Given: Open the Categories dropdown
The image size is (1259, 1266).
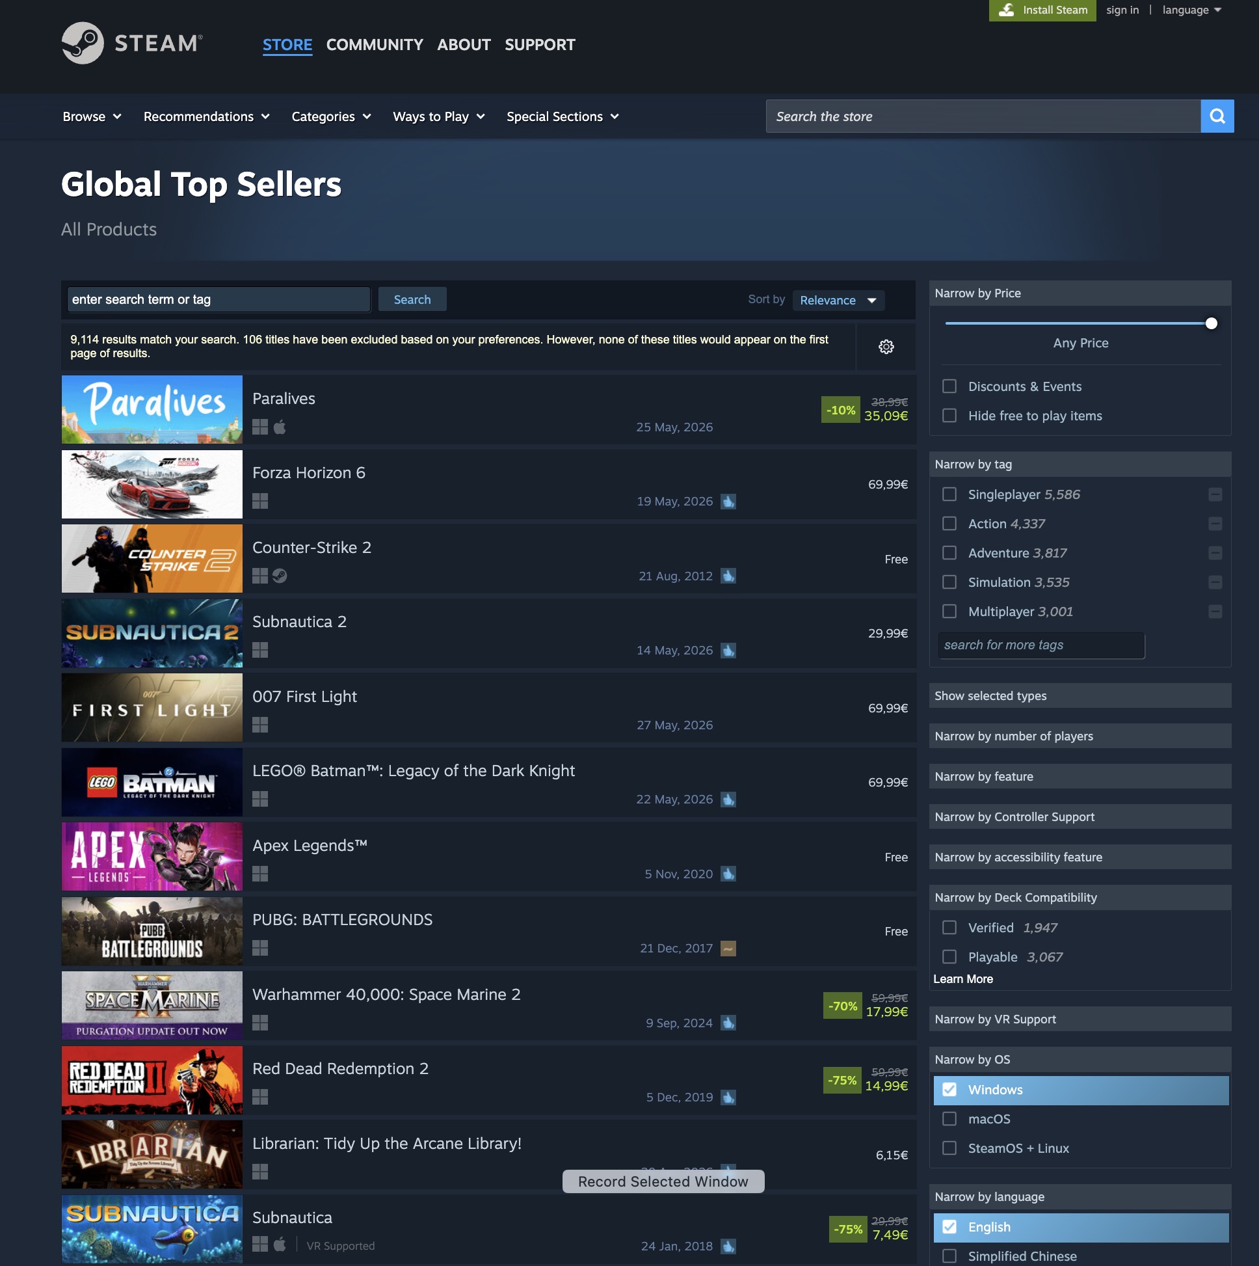Looking at the screenshot, I should [x=332, y=116].
